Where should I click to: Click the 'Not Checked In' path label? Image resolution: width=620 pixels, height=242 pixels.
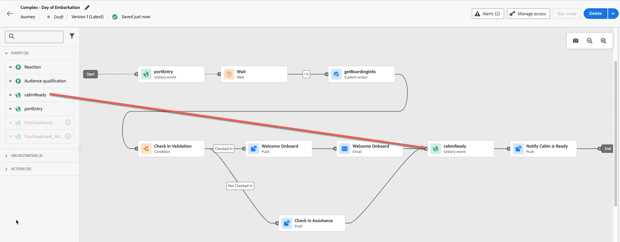click(240, 186)
